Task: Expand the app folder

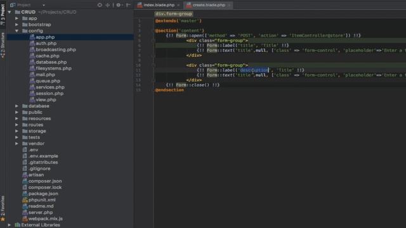Action: point(17,18)
